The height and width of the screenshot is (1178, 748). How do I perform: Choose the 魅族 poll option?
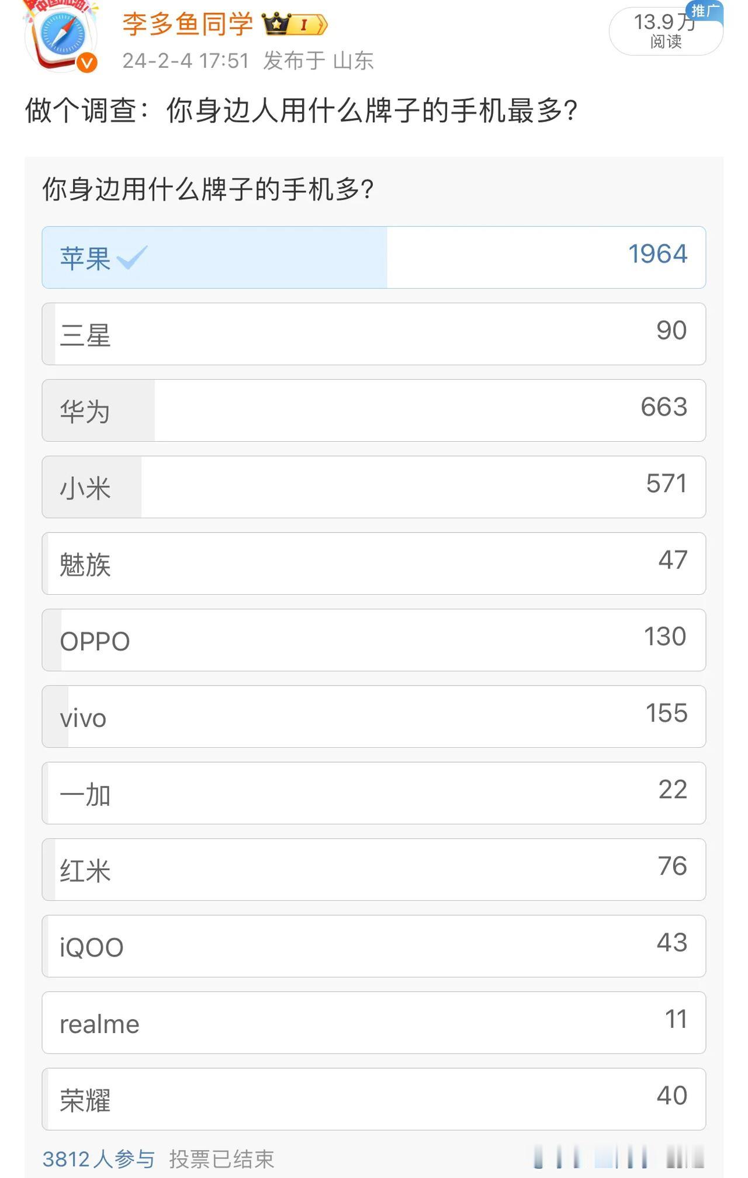pos(374,563)
